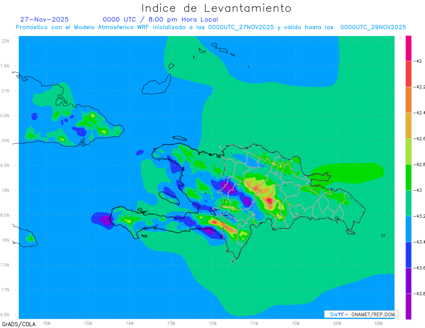Image resolution: width=425 pixels, height=328 pixels.
Task: Choose the amber swatch between -42.4 and -42.6
Action: (408, 125)
